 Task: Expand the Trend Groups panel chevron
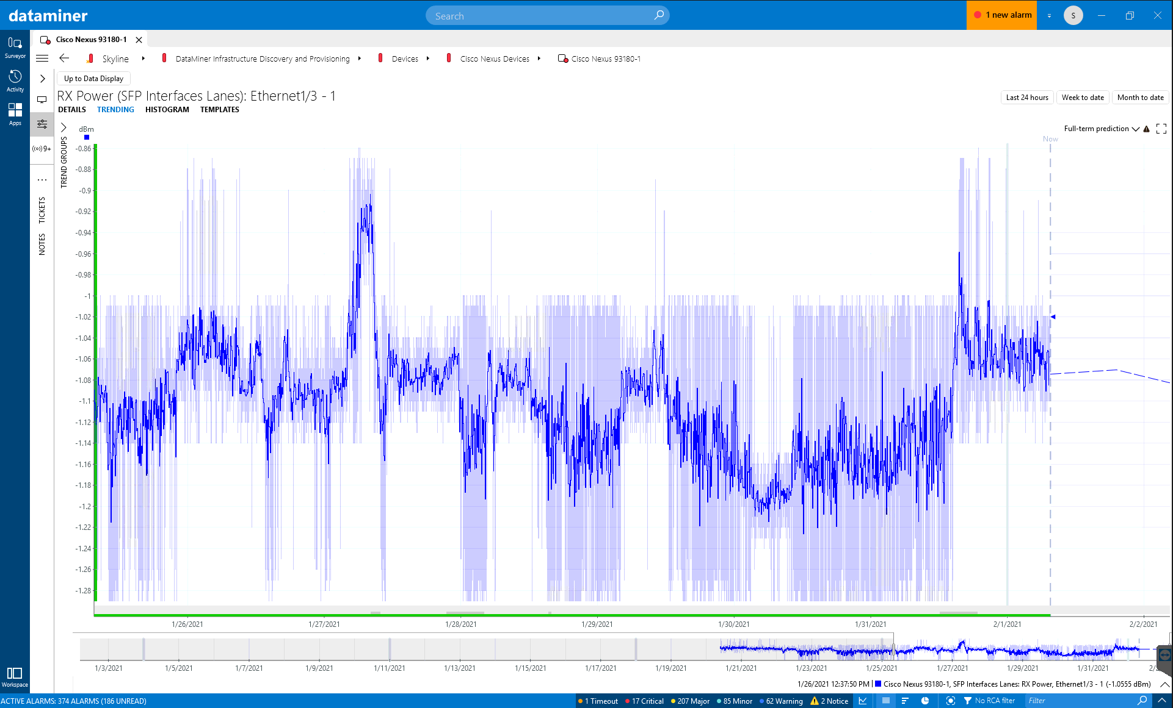pyautogui.click(x=64, y=128)
